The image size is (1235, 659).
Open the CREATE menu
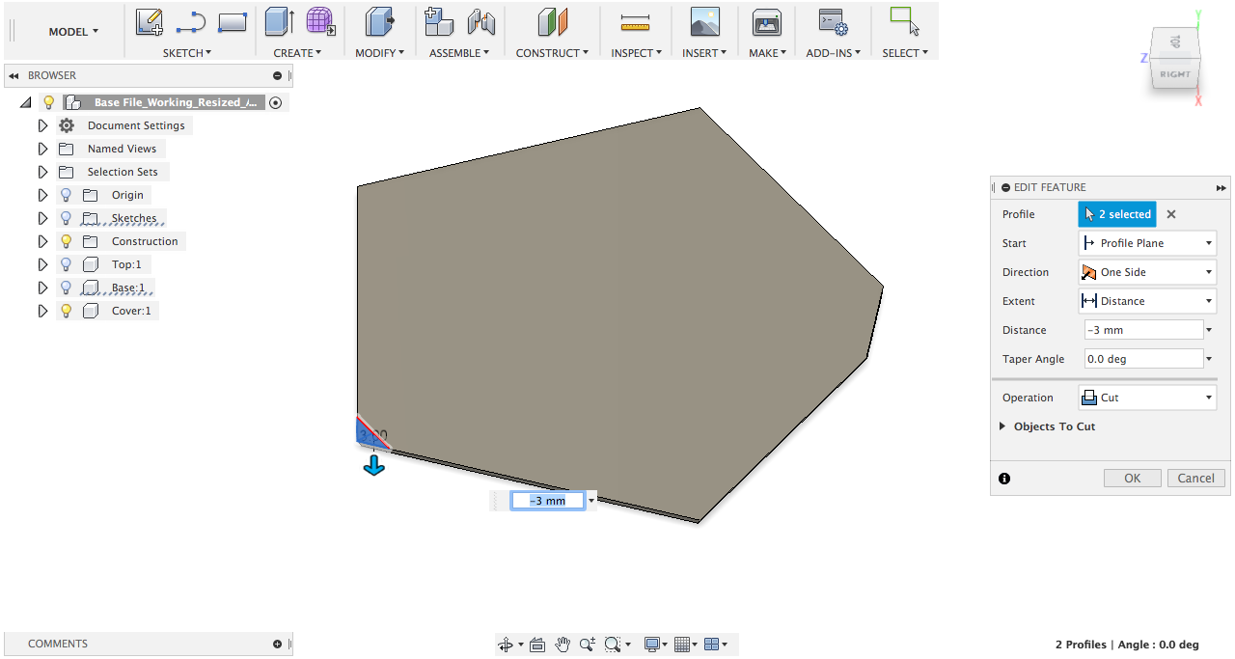tap(297, 53)
